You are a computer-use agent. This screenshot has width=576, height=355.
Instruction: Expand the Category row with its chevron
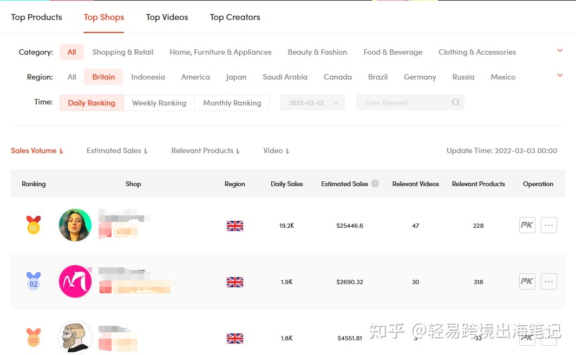click(559, 50)
